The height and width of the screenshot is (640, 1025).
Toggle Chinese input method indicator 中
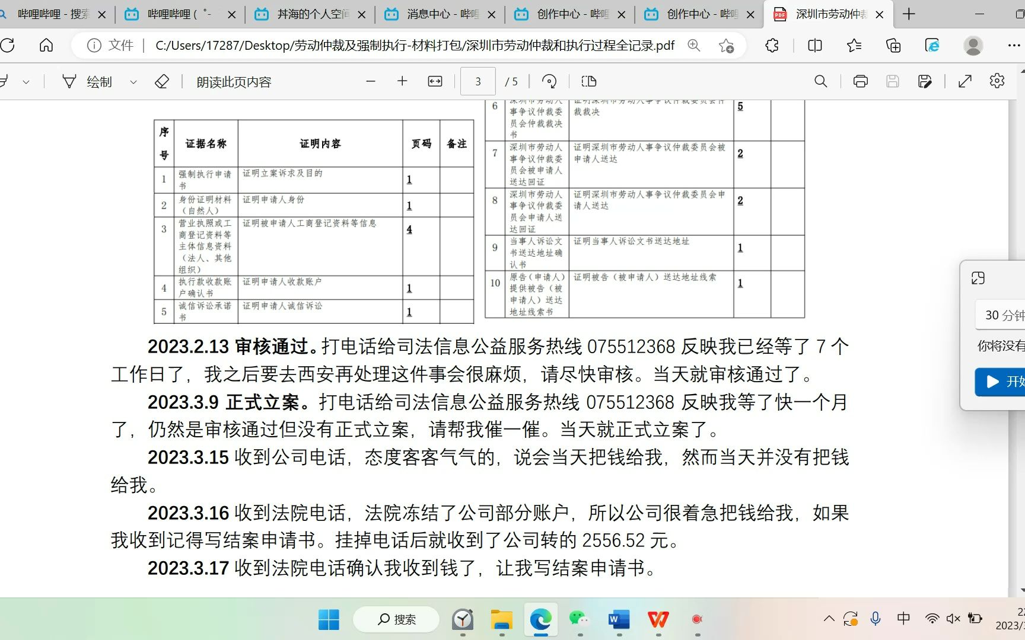coord(903,619)
